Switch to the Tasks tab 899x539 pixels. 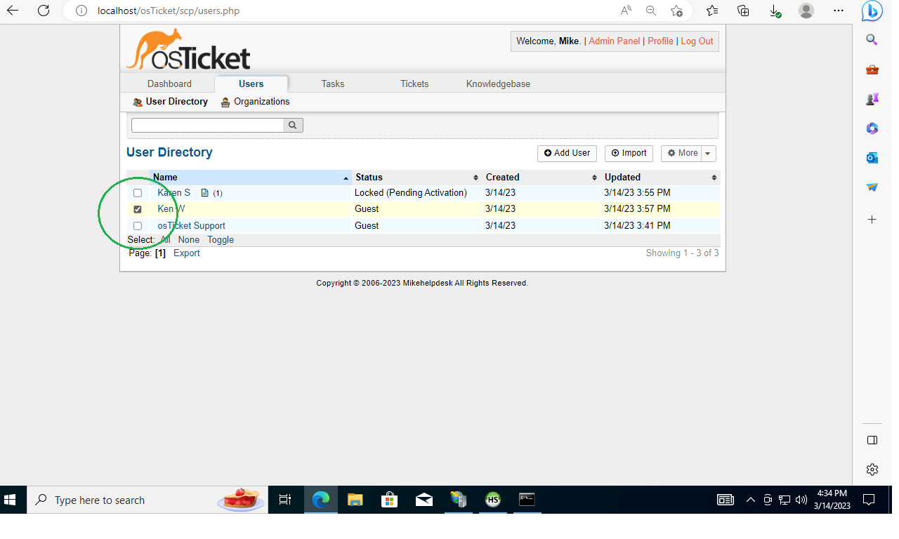[333, 84]
